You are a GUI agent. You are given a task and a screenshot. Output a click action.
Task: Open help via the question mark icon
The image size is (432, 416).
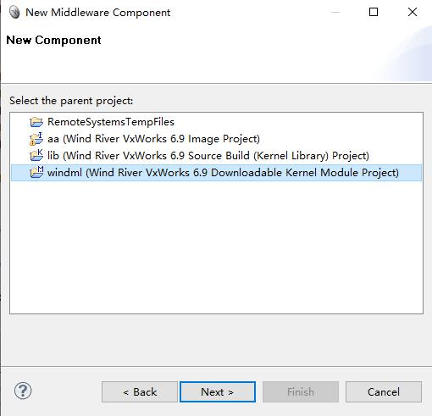[23, 391]
